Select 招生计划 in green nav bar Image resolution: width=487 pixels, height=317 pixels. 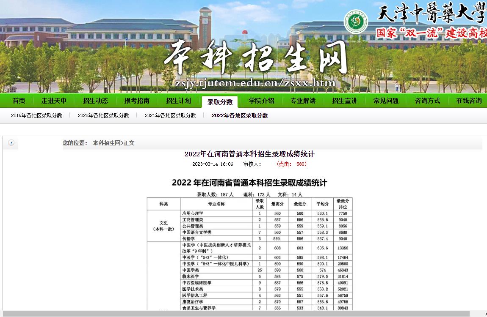pyautogui.click(x=178, y=101)
